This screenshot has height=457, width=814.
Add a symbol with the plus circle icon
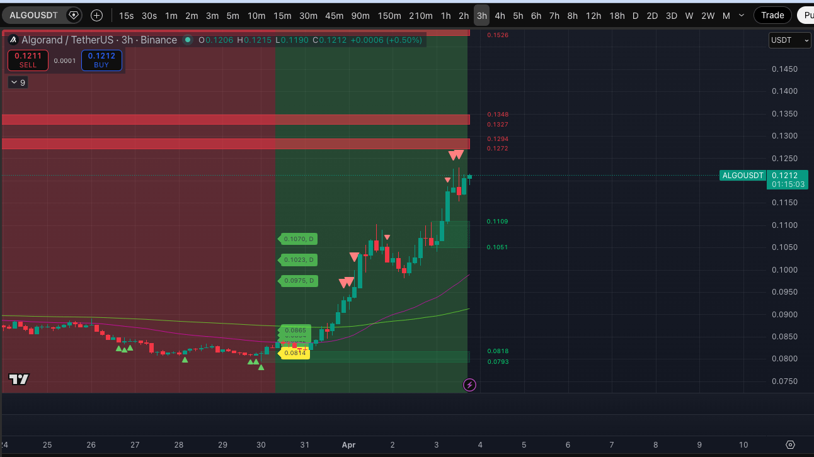click(96, 15)
